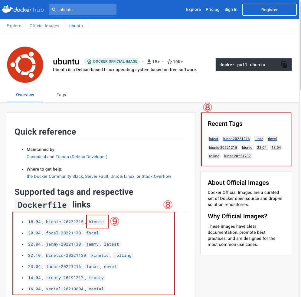
Task: Open the kinetic Dockerfile link
Action: (100, 255)
